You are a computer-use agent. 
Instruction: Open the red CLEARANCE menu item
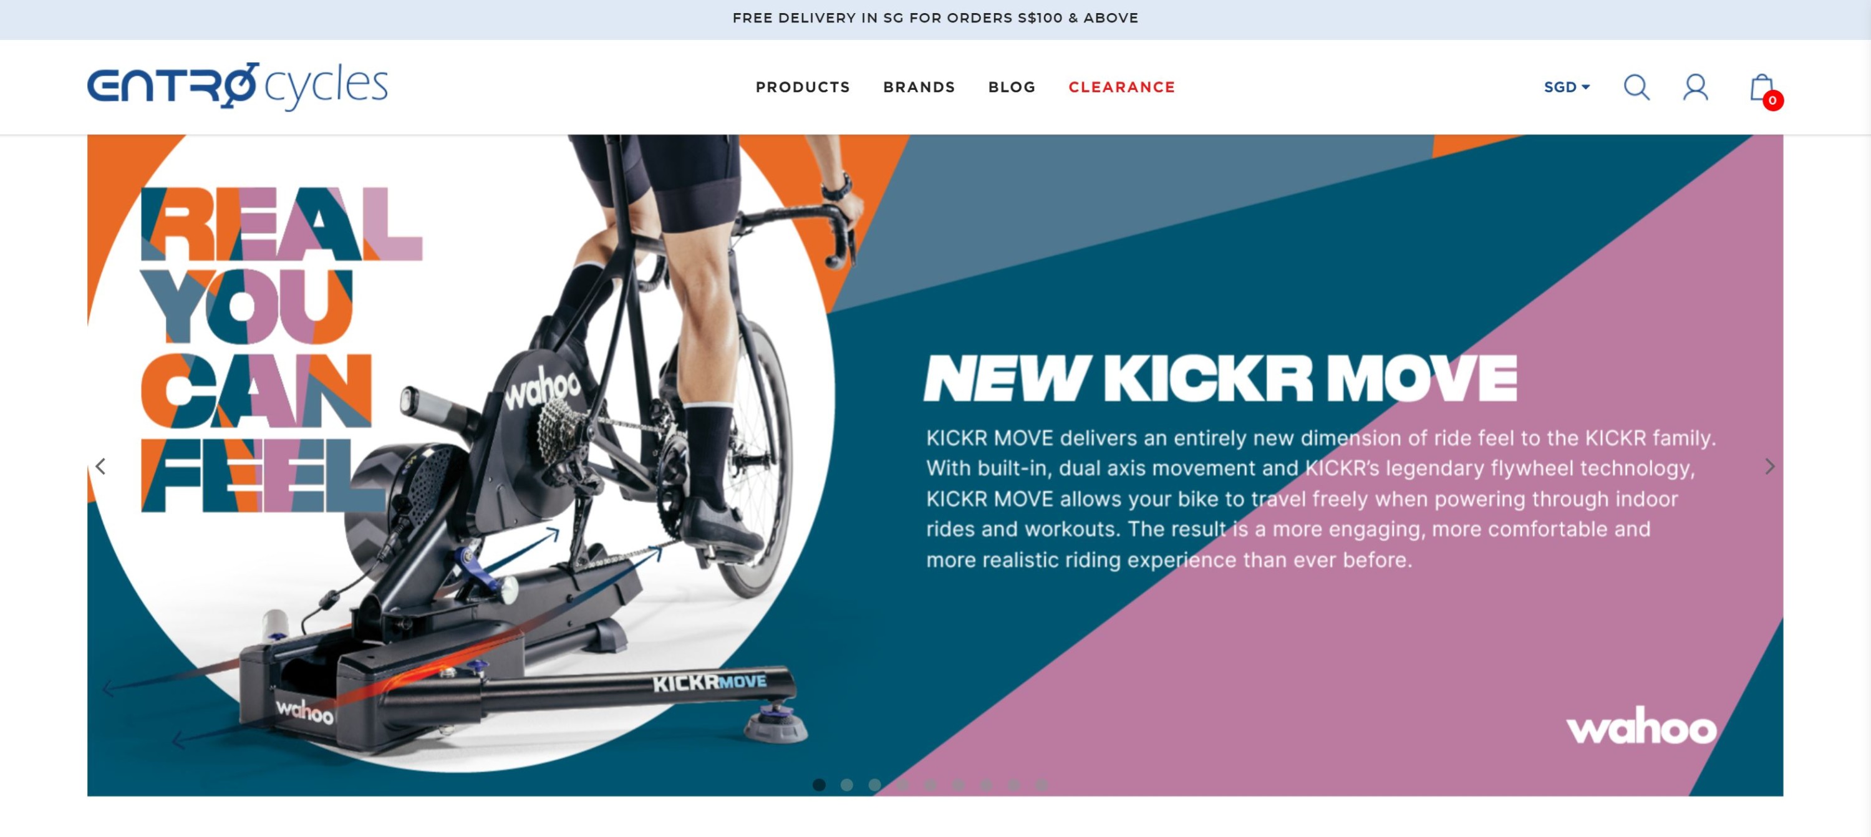coord(1121,87)
